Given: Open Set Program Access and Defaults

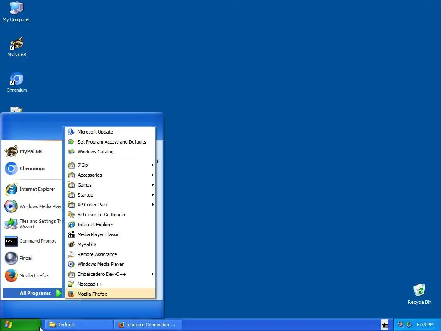Looking at the screenshot, I should pyautogui.click(x=110, y=141).
